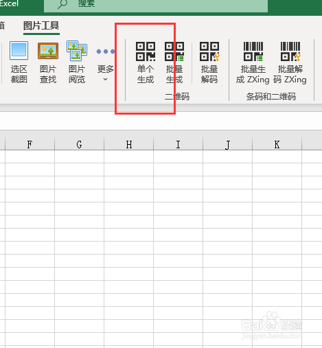Select column F header
Image resolution: width=322 pixels, height=348 pixels.
coord(30,144)
